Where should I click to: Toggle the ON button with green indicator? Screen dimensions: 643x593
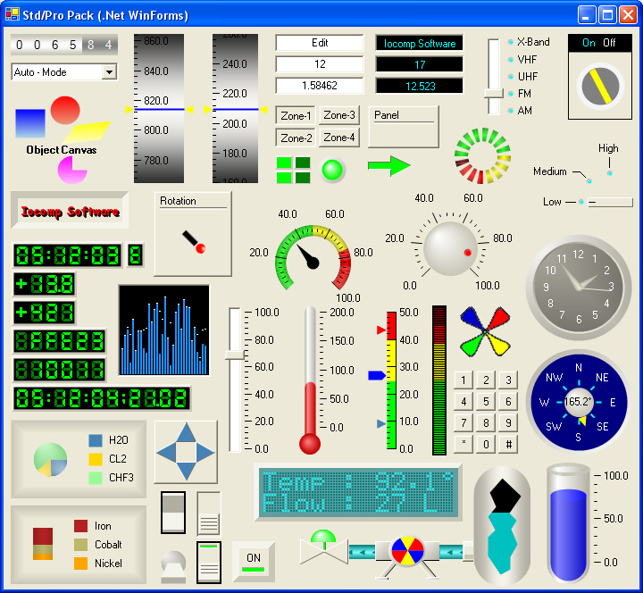coord(254,562)
